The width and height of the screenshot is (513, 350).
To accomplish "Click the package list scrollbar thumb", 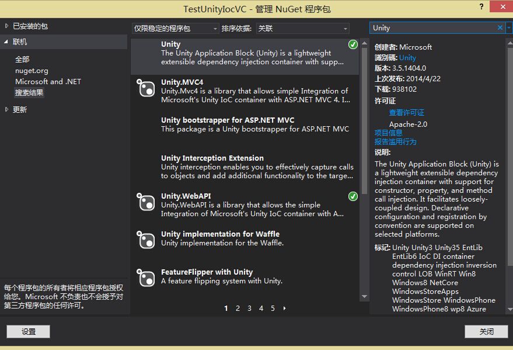I will pyautogui.click(x=364, y=121).
